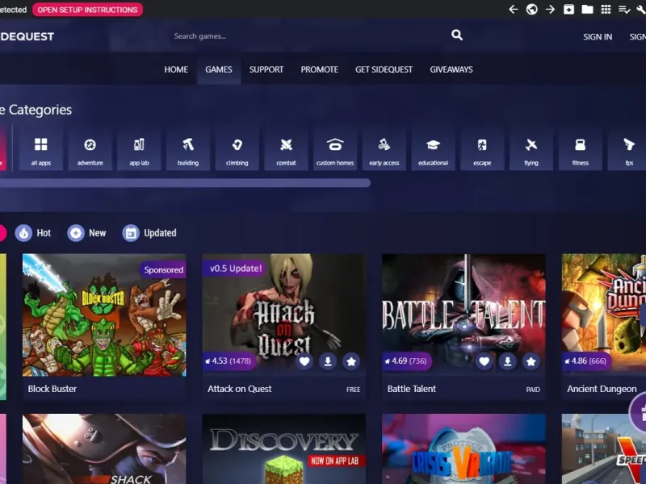
Task: Click the back arrow in top toolbar
Action: (513, 9)
